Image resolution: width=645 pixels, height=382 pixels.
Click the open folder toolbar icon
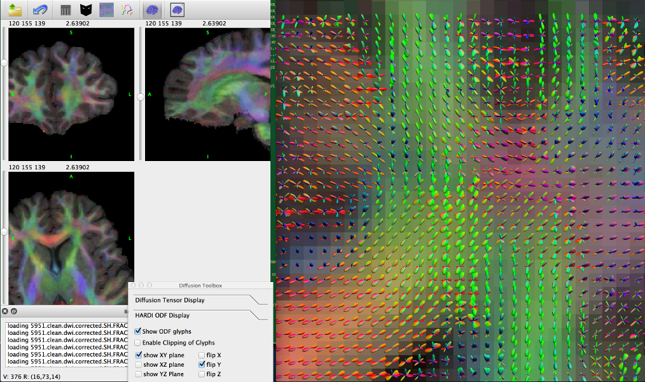[x=15, y=10]
